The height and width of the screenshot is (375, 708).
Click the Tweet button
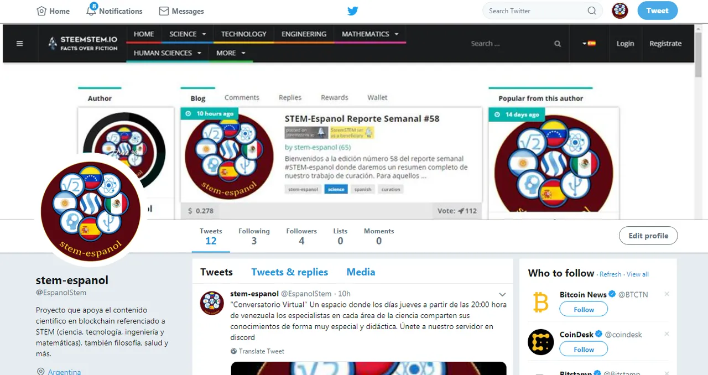[657, 11]
